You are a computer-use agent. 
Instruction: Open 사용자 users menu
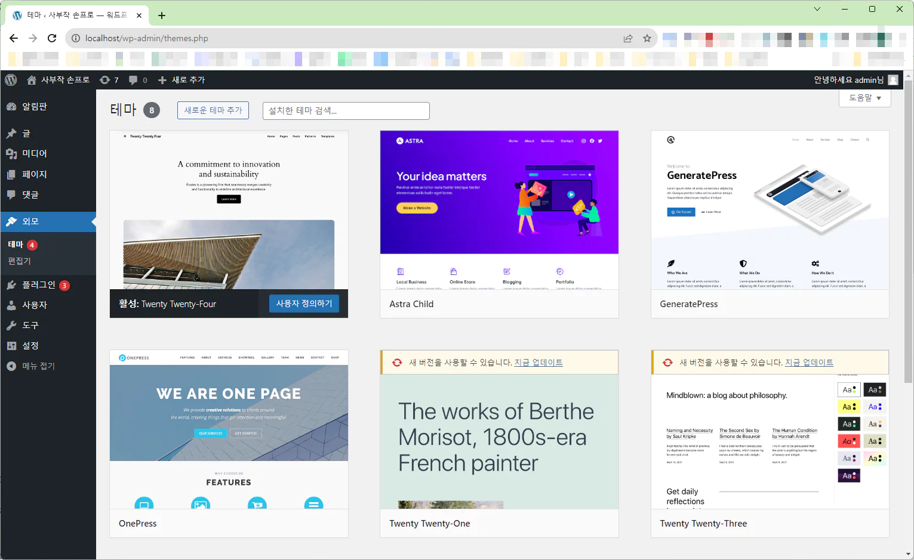48,305
